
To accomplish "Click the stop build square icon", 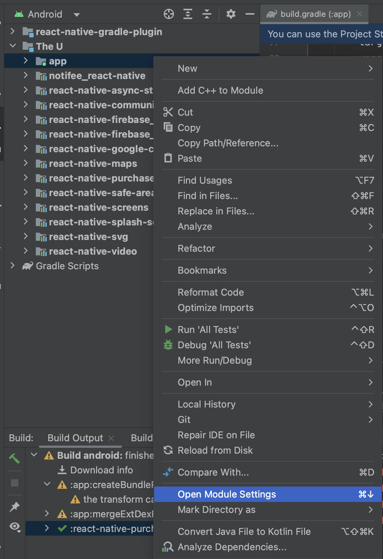I will click(x=15, y=483).
